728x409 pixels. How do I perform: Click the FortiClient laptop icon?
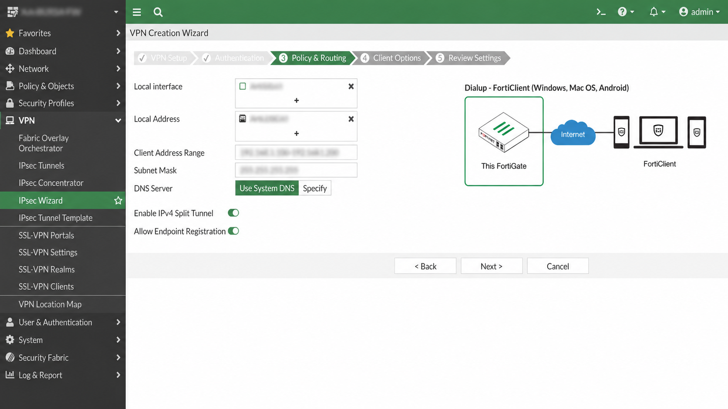[x=658, y=132]
